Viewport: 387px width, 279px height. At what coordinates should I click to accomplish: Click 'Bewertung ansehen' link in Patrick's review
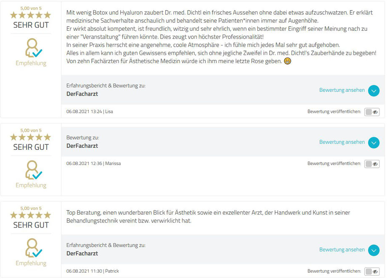click(x=342, y=250)
